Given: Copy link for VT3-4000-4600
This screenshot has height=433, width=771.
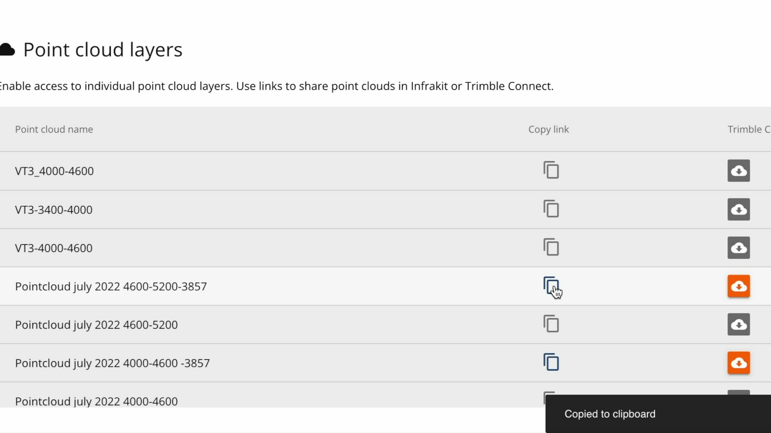Looking at the screenshot, I should [x=551, y=247].
